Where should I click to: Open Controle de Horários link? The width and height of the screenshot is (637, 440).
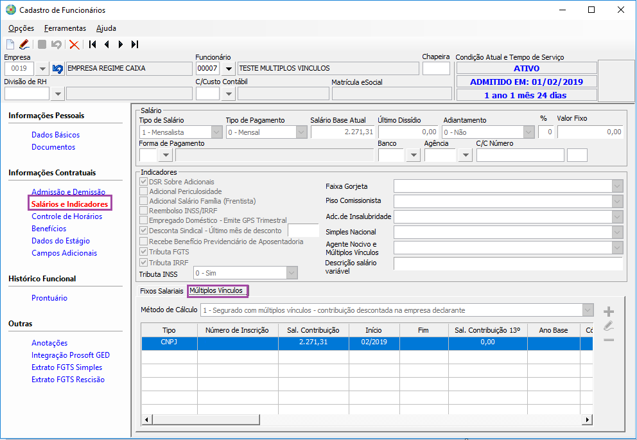(67, 216)
